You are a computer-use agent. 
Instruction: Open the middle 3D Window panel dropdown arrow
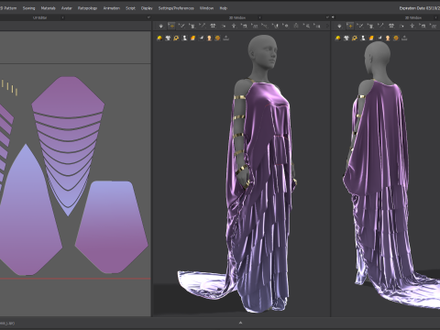point(260,17)
